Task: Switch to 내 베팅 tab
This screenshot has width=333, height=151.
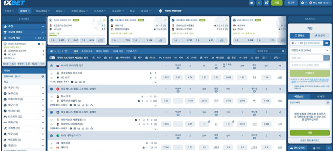Action: 321,97
